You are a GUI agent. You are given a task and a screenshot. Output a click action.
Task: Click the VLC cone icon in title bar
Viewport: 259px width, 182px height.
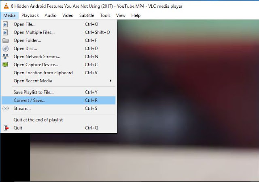tap(6, 6)
